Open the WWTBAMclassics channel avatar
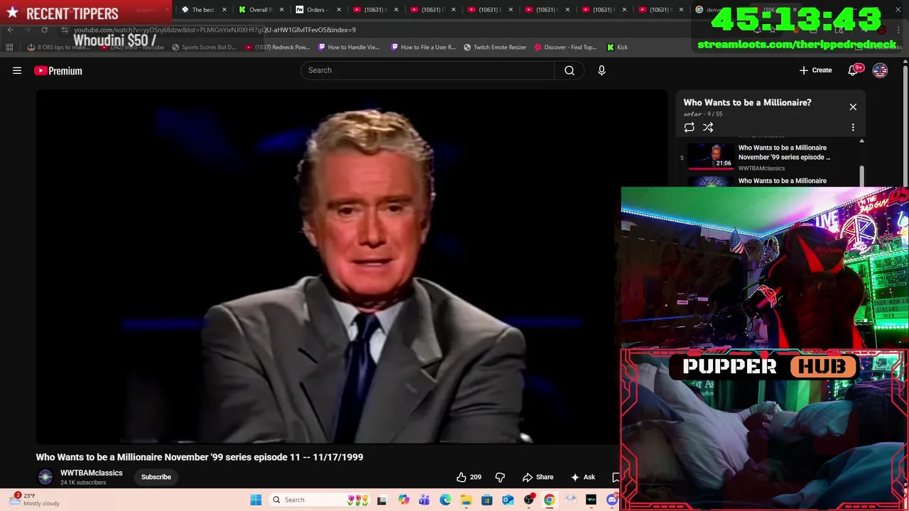The height and width of the screenshot is (511, 909). (x=45, y=477)
